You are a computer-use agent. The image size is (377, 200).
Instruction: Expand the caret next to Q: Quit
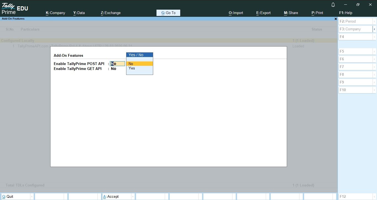pyautogui.click(x=32, y=196)
